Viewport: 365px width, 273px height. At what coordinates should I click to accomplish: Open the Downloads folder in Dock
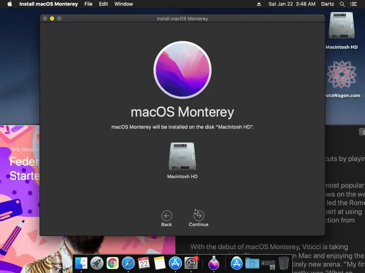tap(252, 263)
